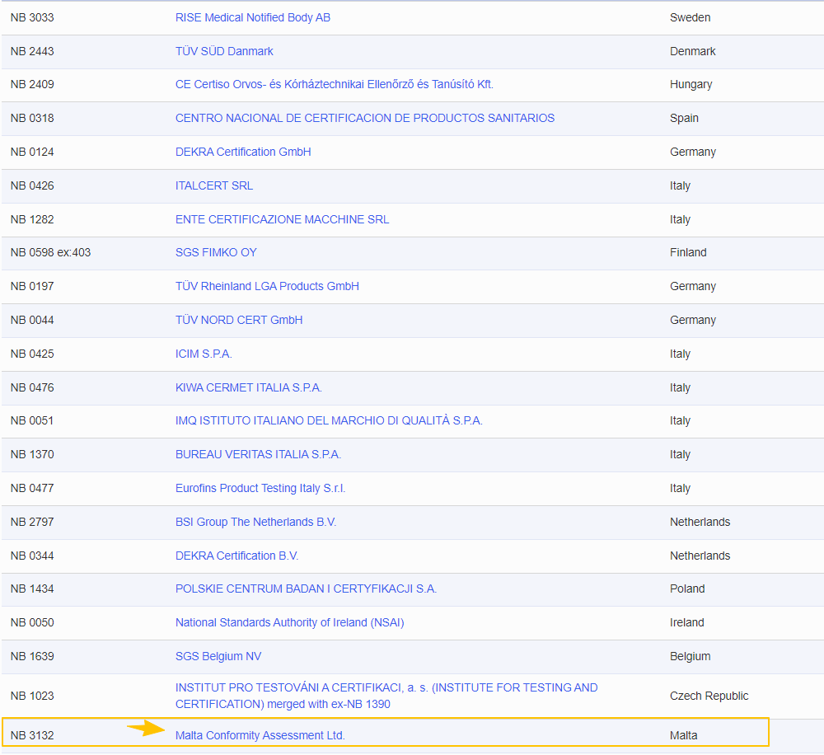
Task: Open BUREAU VERITAS ITALIA S.P.A. link
Action: pyautogui.click(x=258, y=454)
